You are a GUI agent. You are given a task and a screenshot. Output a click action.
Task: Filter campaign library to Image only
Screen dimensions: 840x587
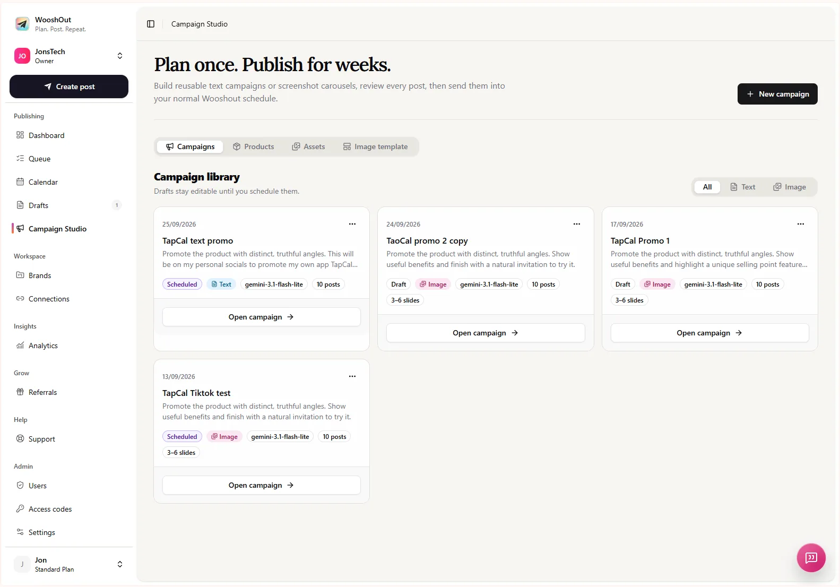pyautogui.click(x=790, y=187)
